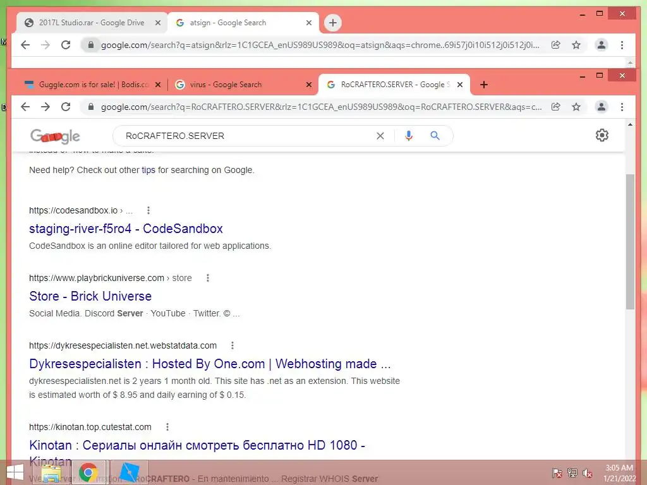The height and width of the screenshot is (485, 647).
Task: Open the Guggle.com is for sale tab
Action: 92,85
